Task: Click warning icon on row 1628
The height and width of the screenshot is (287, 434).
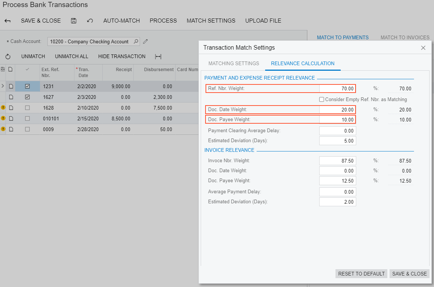Action: [x=3, y=108]
